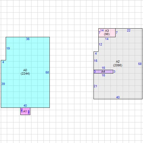
Task: Click the 40 dimension at A0 bottom edge
Action: [25, 106]
